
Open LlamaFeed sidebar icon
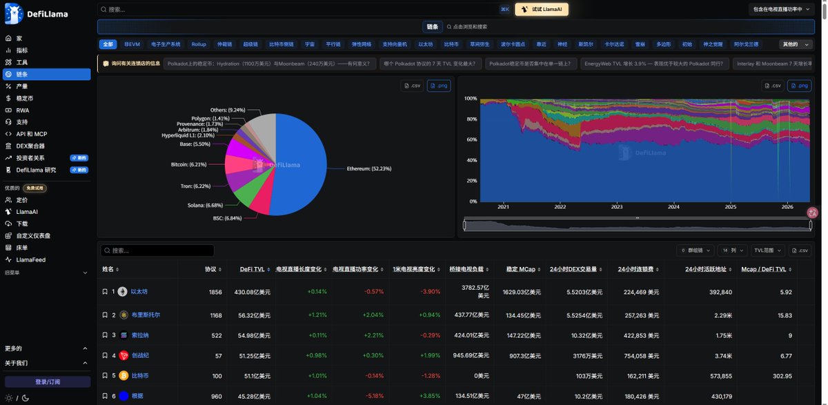click(x=8, y=259)
